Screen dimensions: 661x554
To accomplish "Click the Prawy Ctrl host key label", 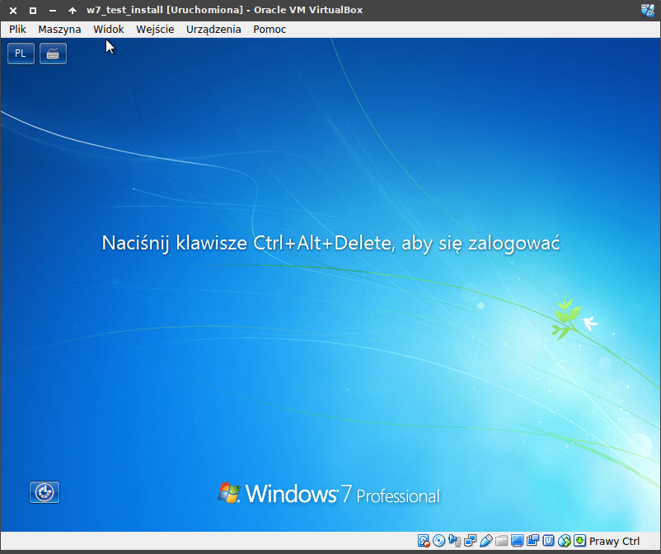I will coord(614,541).
